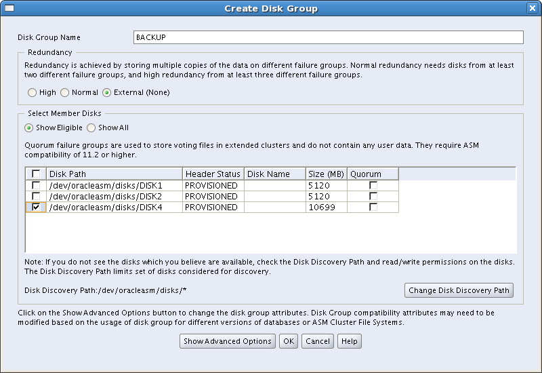Open the window menu icon in title bar
Image resolution: width=542 pixels, height=373 pixels.
tap(9, 8)
